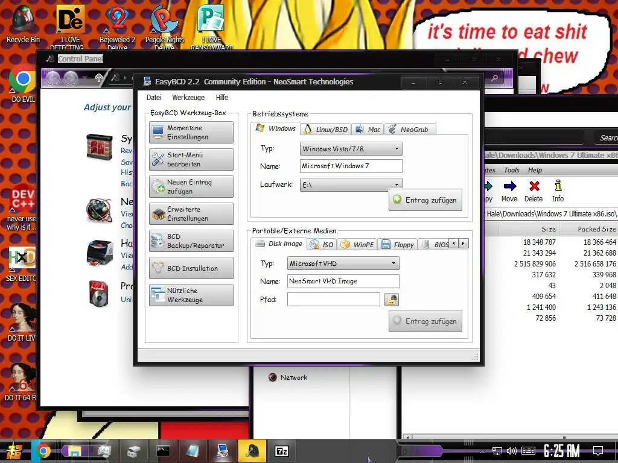The width and height of the screenshot is (618, 463).
Task: Click the Info icon in 7-Zip toolbar
Action: tap(558, 192)
